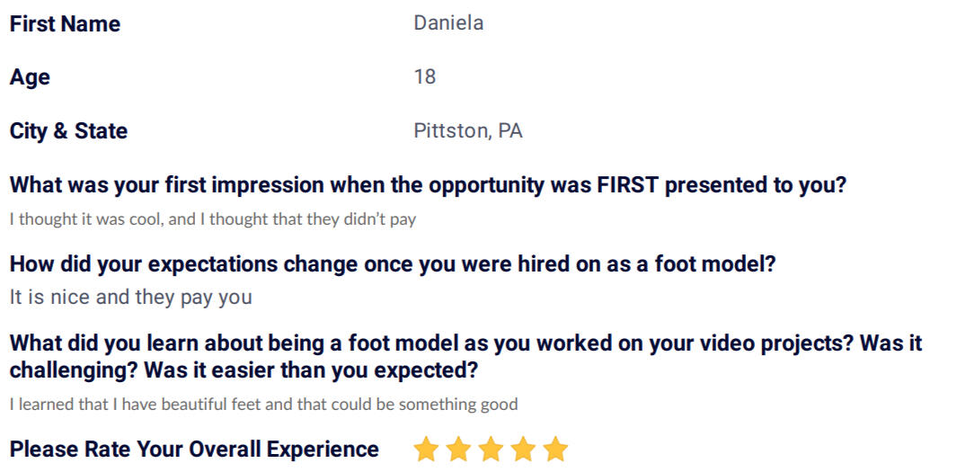The image size is (957, 472).
Task: Click the First Name label
Action: click(66, 23)
